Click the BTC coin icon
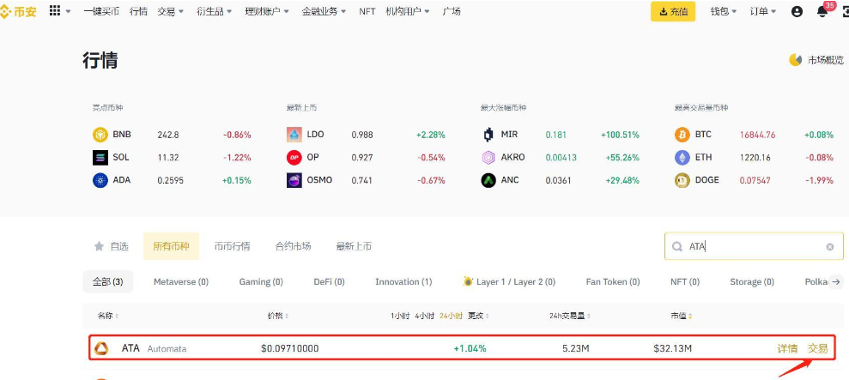The image size is (849, 380). click(x=682, y=135)
